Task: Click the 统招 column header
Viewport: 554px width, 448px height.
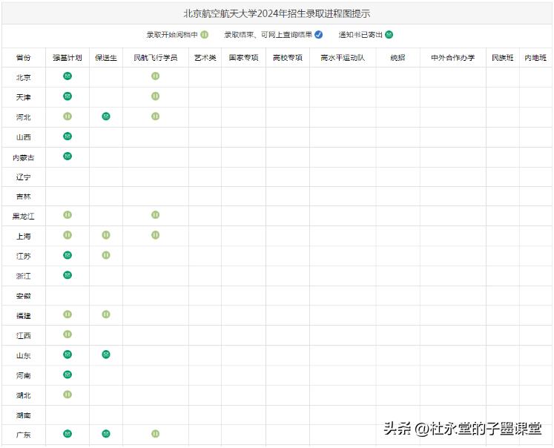Action: pos(398,58)
